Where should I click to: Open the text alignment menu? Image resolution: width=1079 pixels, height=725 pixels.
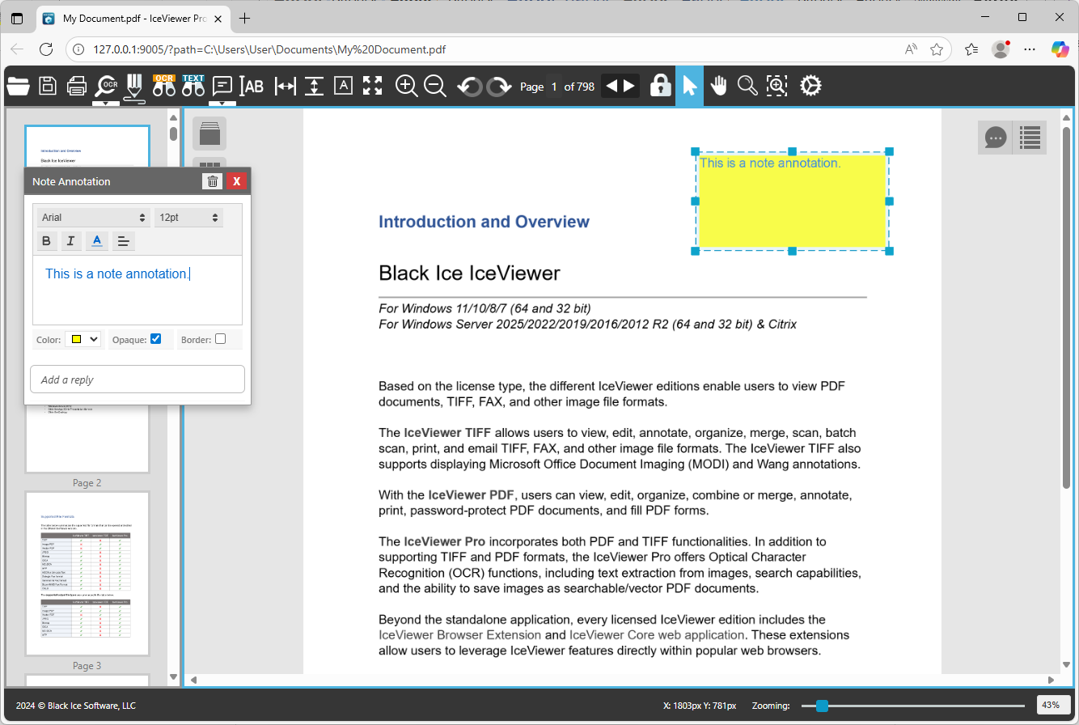(123, 240)
